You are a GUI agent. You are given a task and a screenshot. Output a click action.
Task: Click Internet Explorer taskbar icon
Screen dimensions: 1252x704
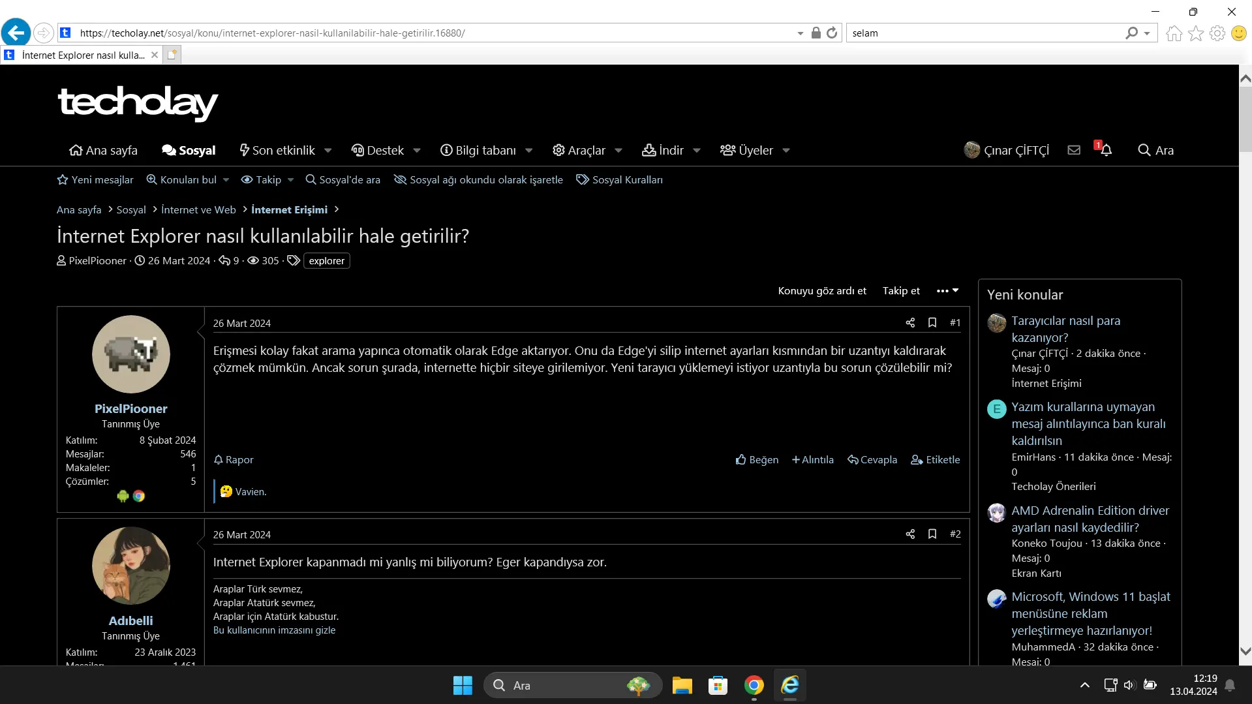(789, 685)
